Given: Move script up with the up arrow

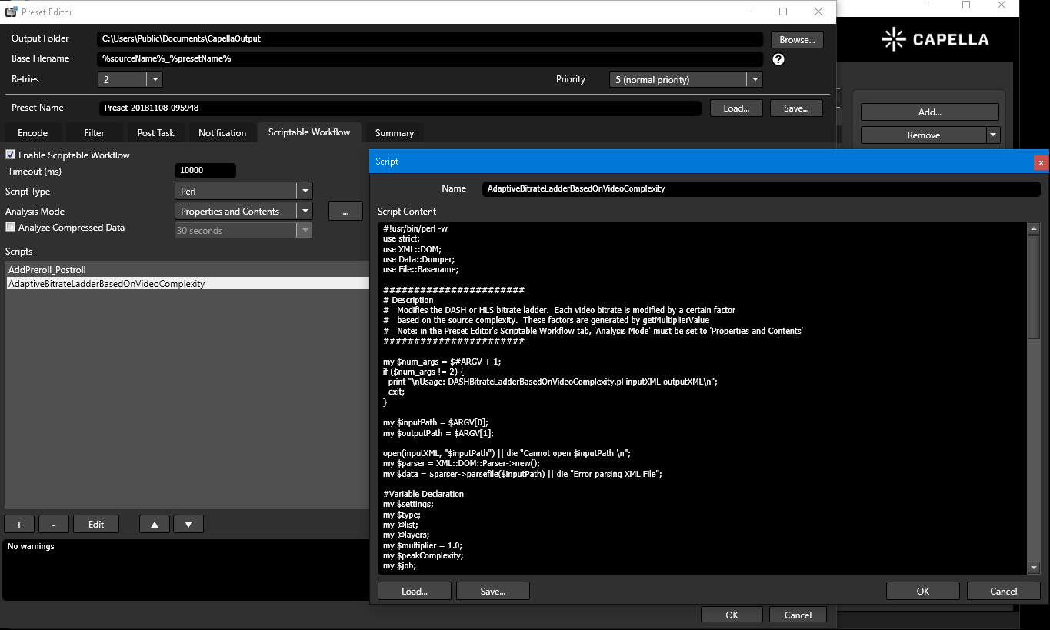Looking at the screenshot, I should pos(155,524).
